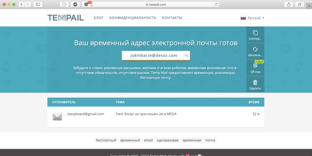312x156 pixels.
Task: Toggle the Safari sidebar icon
Action: click(x=38, y=4)
